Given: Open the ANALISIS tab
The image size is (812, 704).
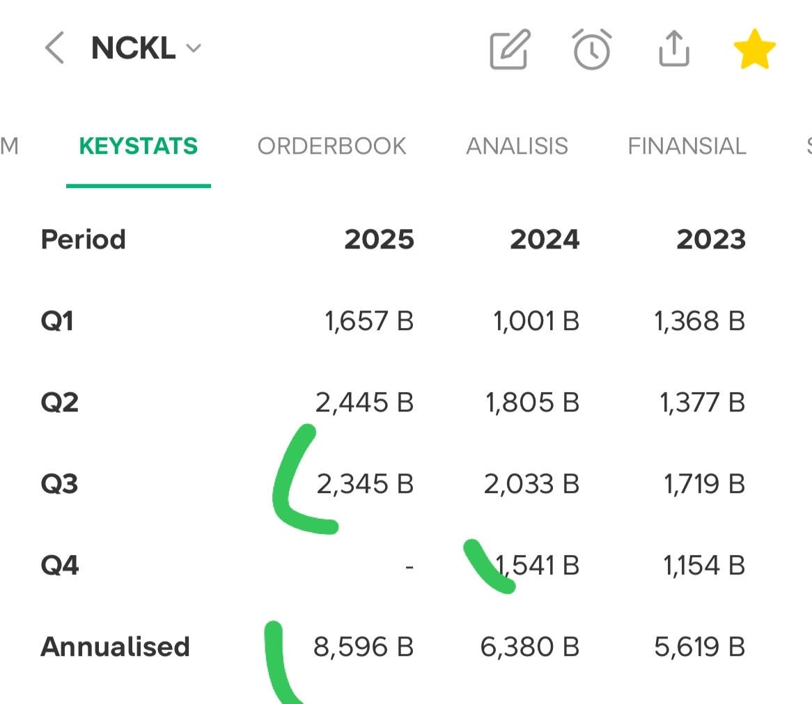Looking at the screenshot, I should (x=517, y=146).
